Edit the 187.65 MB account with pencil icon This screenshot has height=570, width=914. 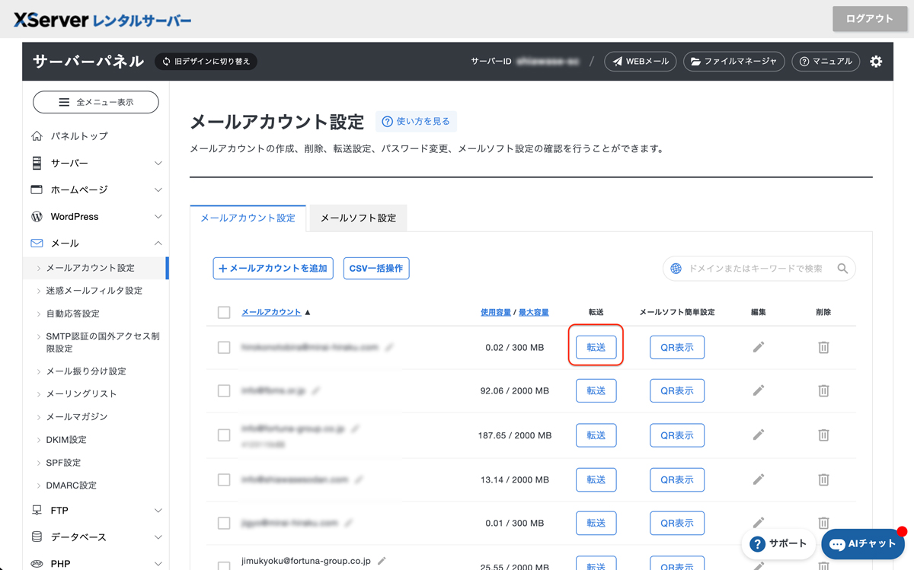pos(758,435)
